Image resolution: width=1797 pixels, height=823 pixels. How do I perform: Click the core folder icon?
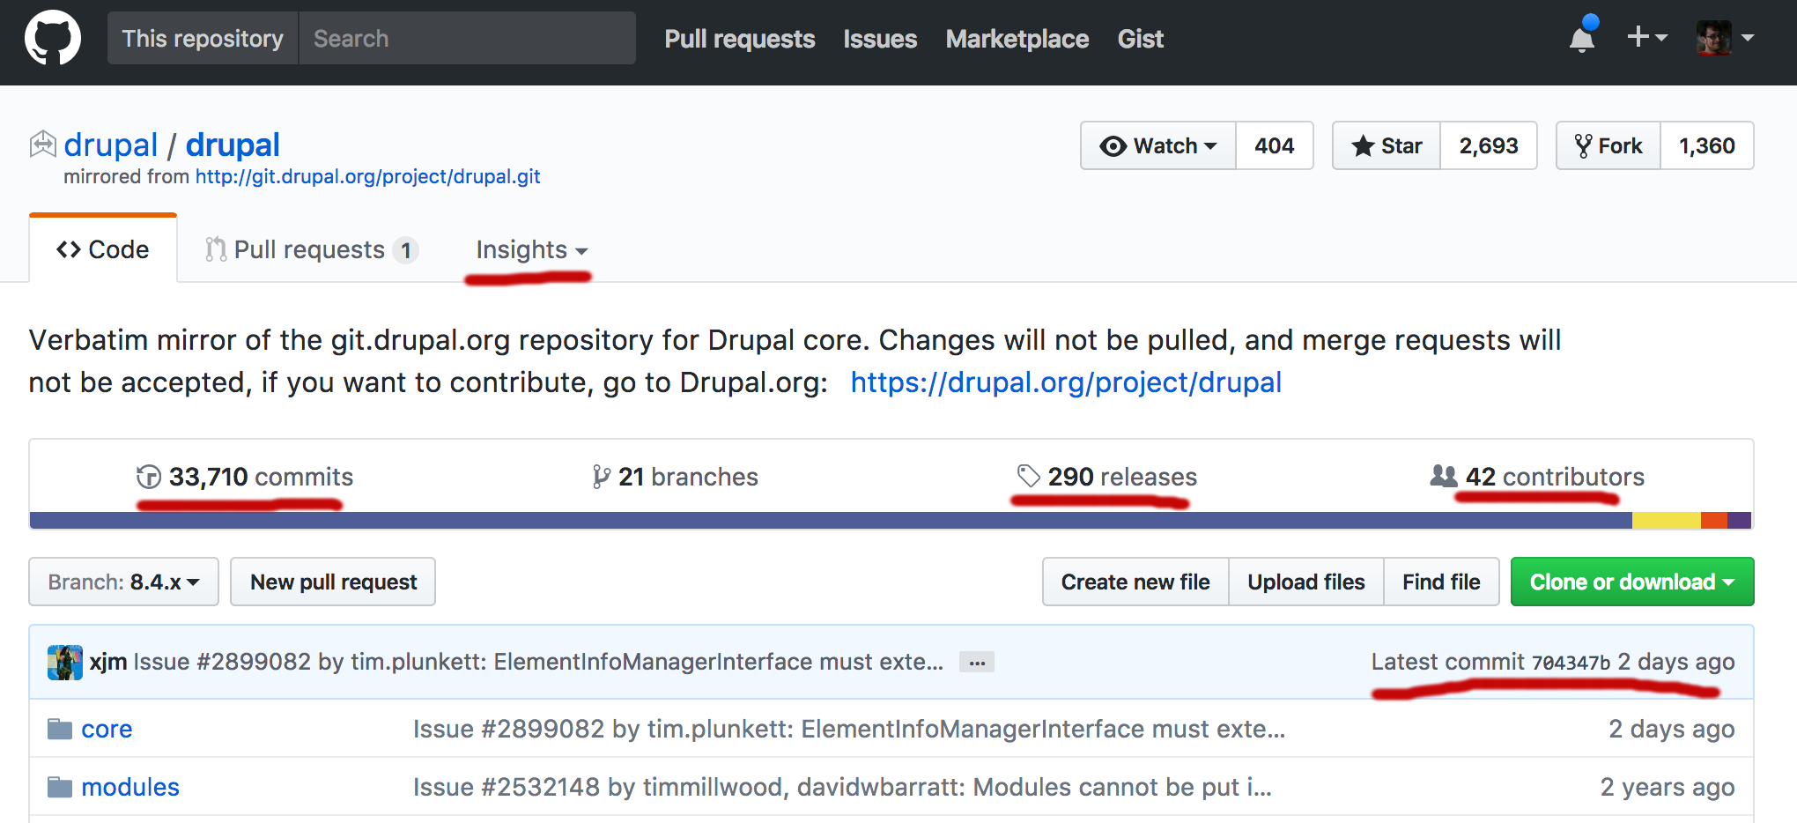coord(60,729)
